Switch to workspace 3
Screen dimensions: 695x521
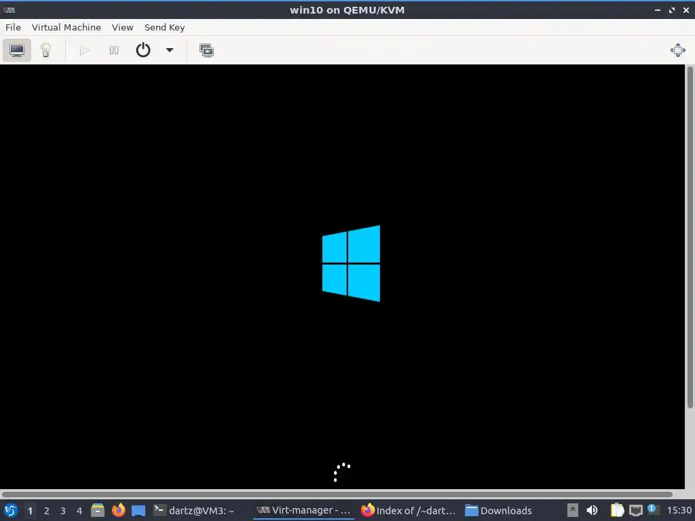pos(63,511)
